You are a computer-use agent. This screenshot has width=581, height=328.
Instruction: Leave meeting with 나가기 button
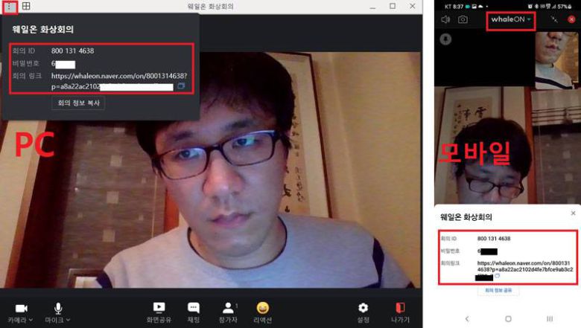click(x=400, y=307)
